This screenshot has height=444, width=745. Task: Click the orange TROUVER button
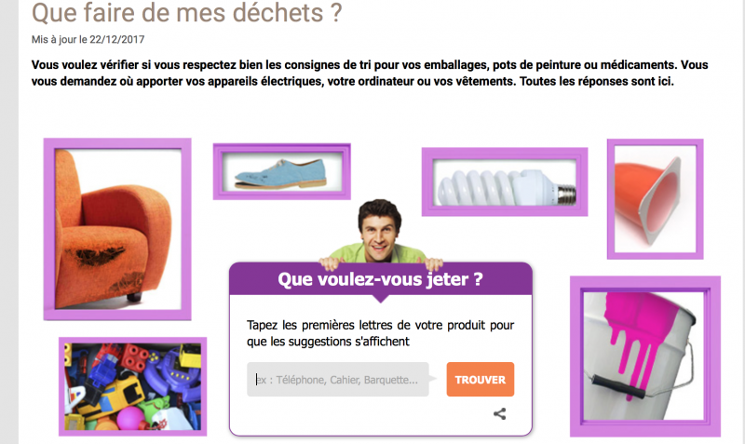[x=480, y=380]
